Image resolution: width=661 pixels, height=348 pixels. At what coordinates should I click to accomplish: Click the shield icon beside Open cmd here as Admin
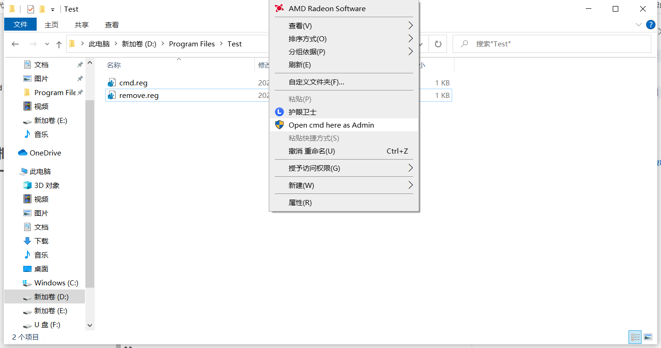(x=279, y=125)
